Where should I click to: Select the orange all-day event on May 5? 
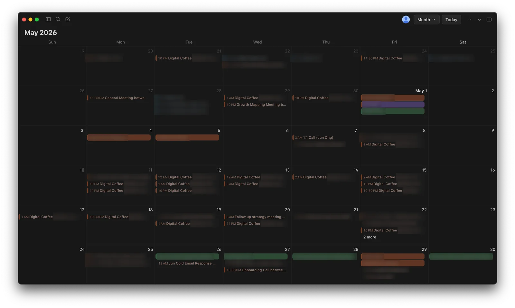pyautogui.click(x=187, y=137)
